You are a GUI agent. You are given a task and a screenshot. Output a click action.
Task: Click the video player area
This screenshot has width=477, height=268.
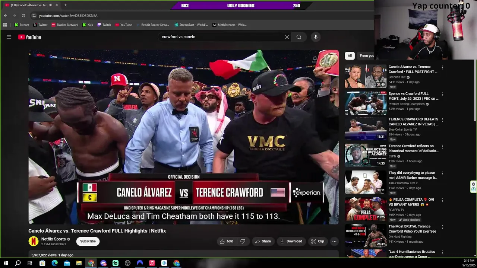(x=184, y=137)
